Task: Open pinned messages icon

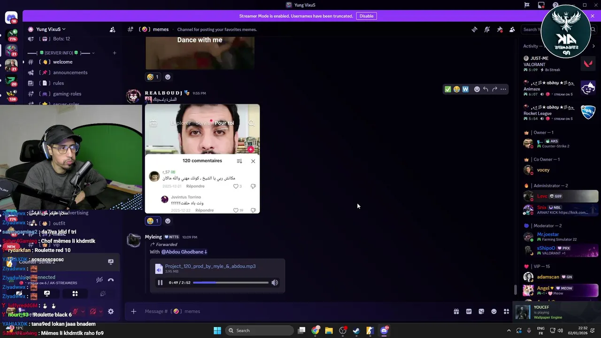Action: 500,29
